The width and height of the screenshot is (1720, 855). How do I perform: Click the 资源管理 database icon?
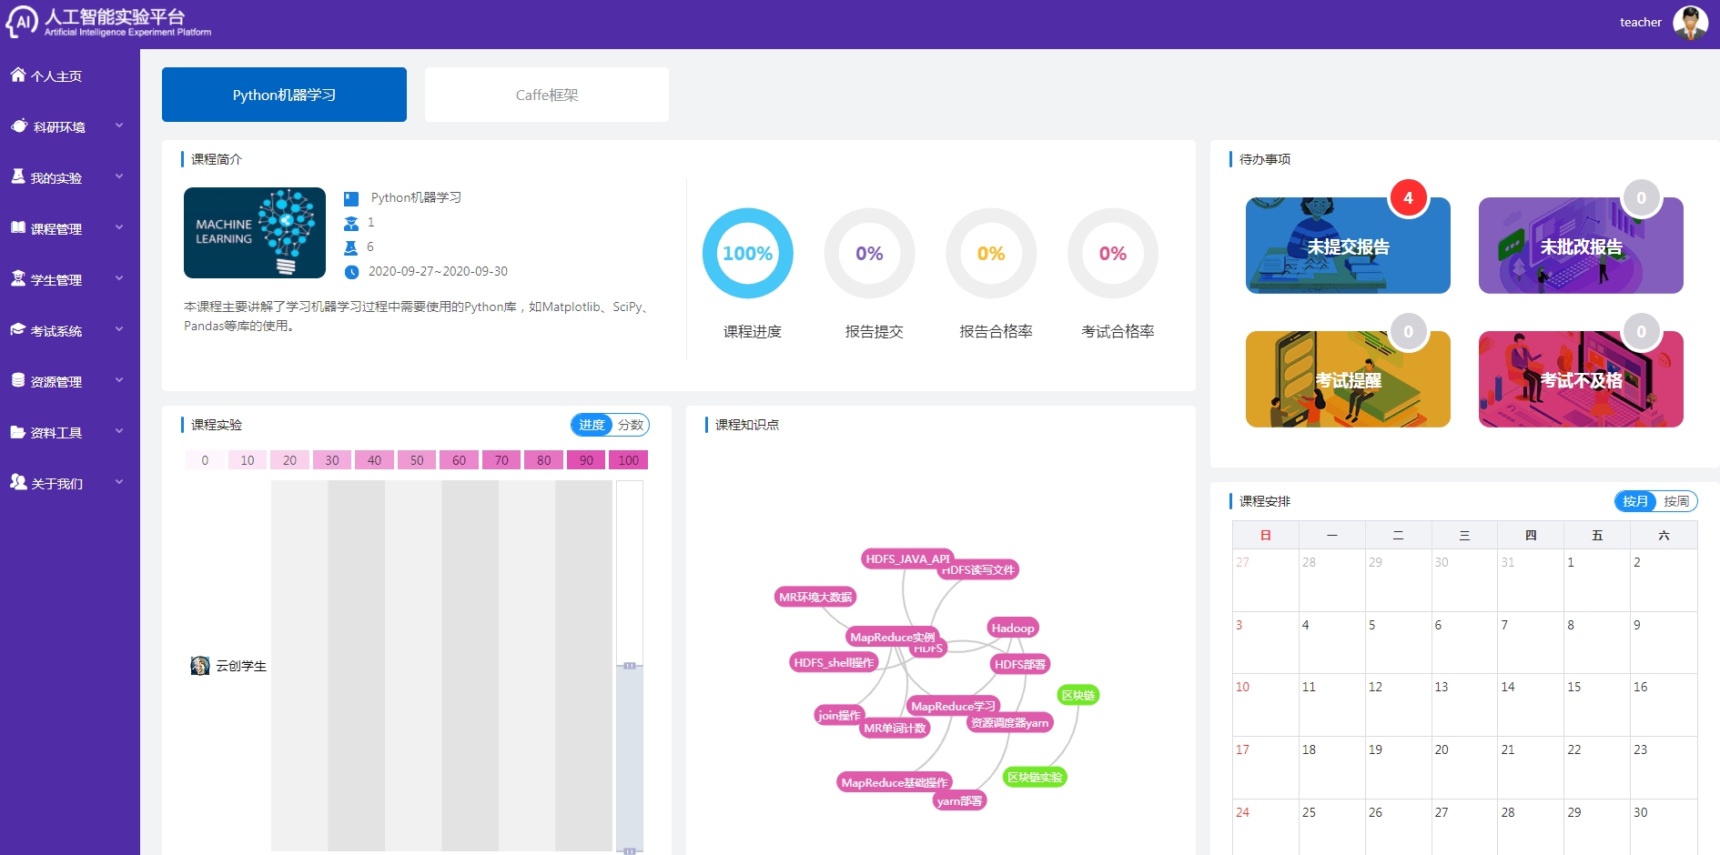[18, 381]
